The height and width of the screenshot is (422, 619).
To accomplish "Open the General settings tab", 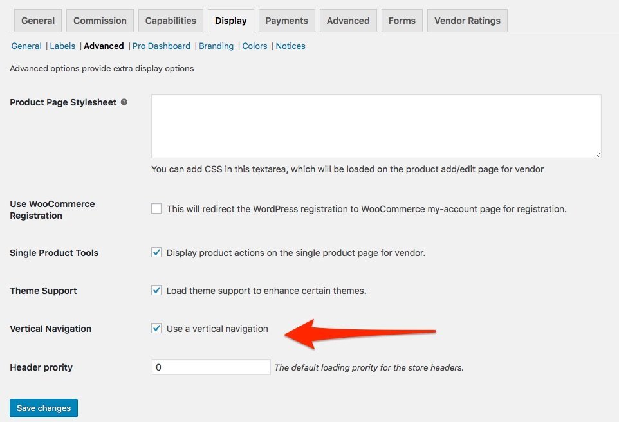I will (38, 21).
